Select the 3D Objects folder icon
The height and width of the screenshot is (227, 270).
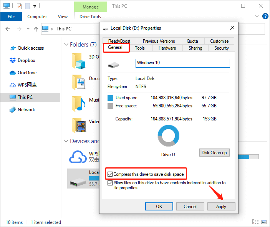click(78, 61)
